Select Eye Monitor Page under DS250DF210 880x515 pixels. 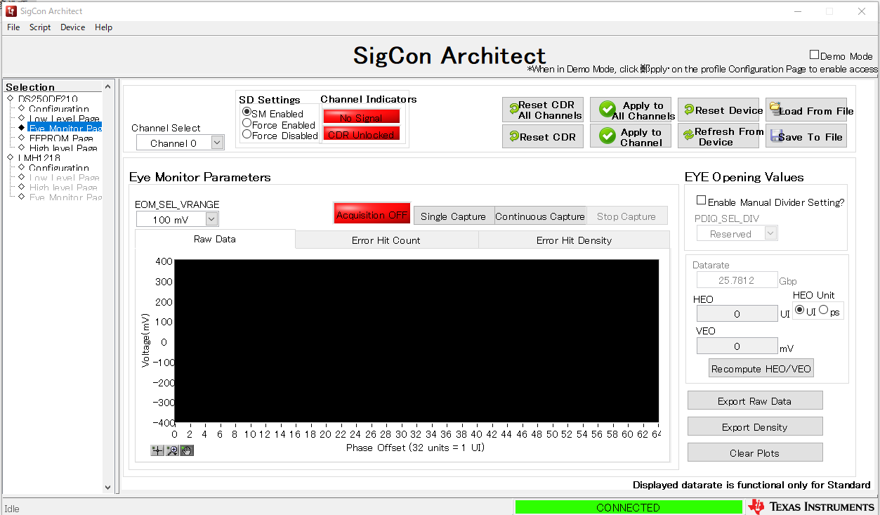[x=65, y=129]
